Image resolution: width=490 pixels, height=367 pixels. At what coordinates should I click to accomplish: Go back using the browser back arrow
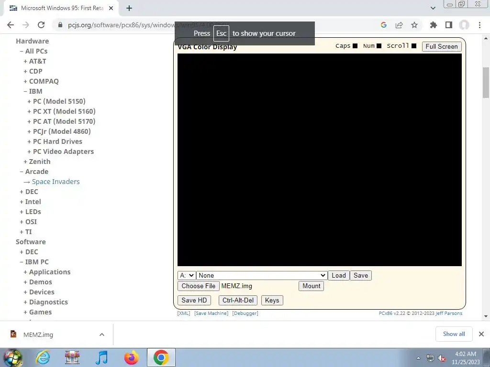[11, 25]
